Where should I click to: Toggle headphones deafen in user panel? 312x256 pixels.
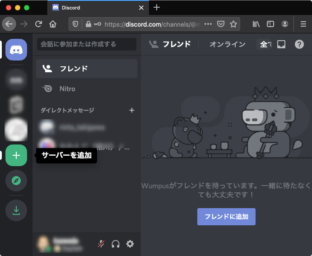[x=116, y=244]
